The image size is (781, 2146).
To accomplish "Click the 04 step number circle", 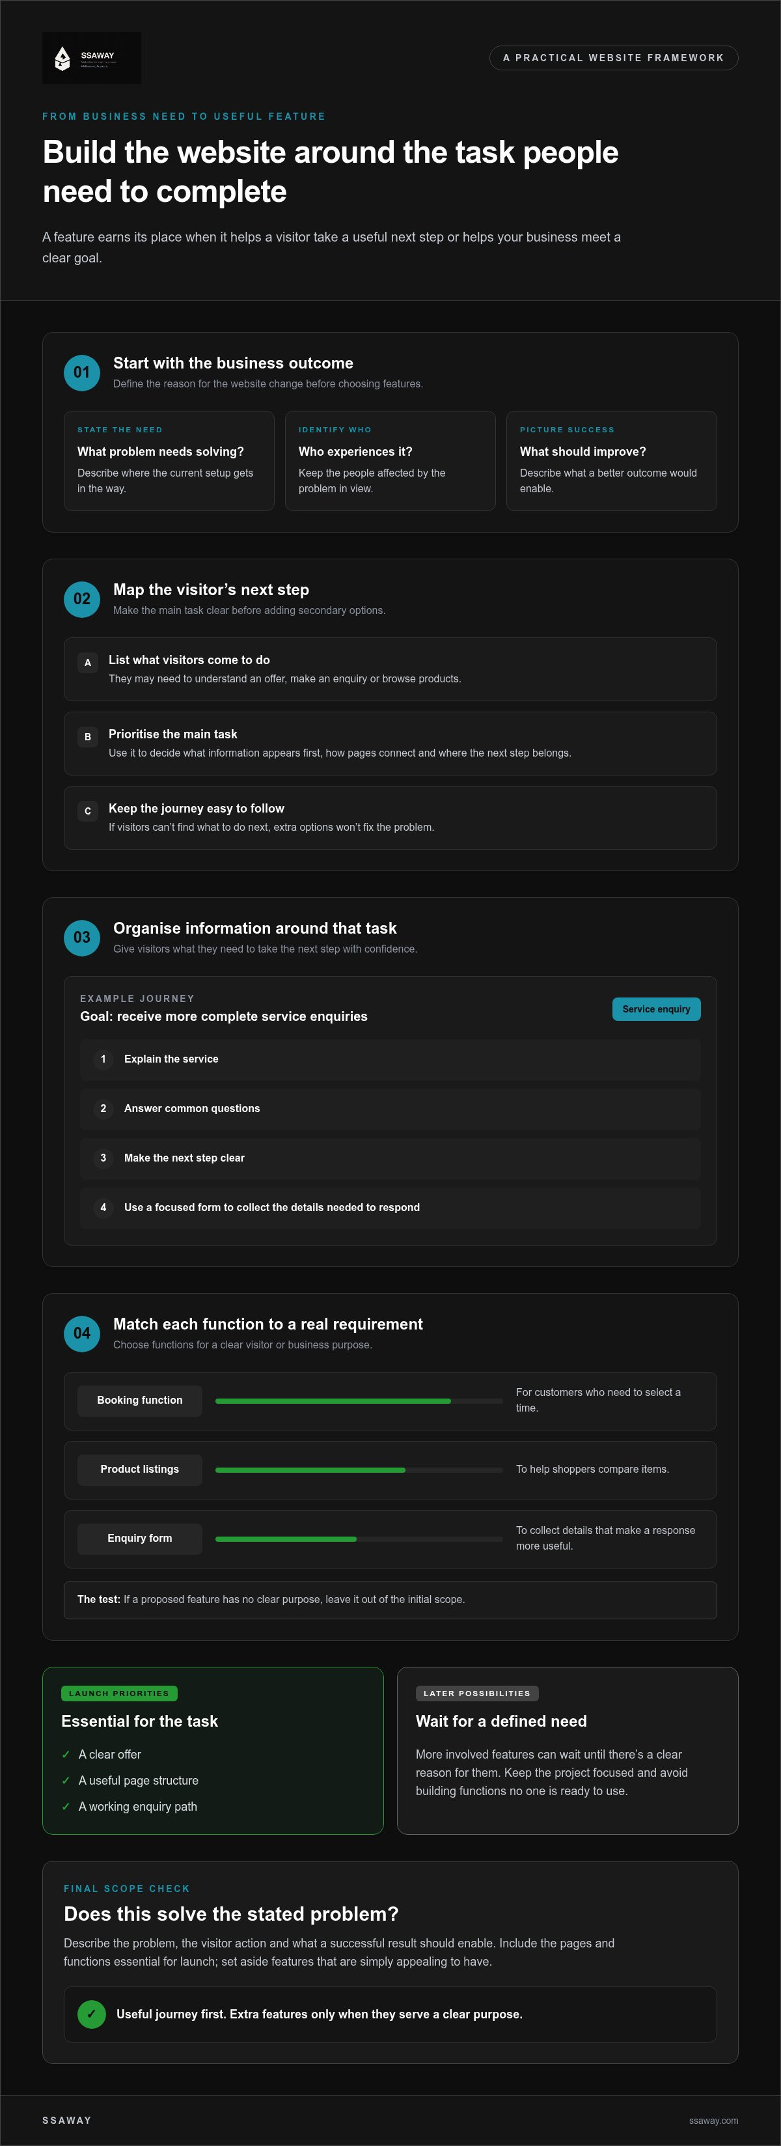I will (81, 1333).
